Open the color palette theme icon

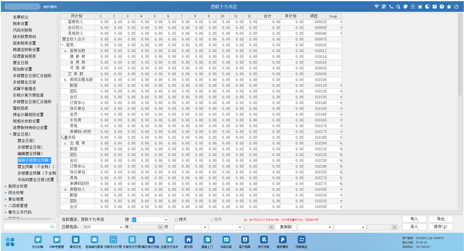pos(405,7)
